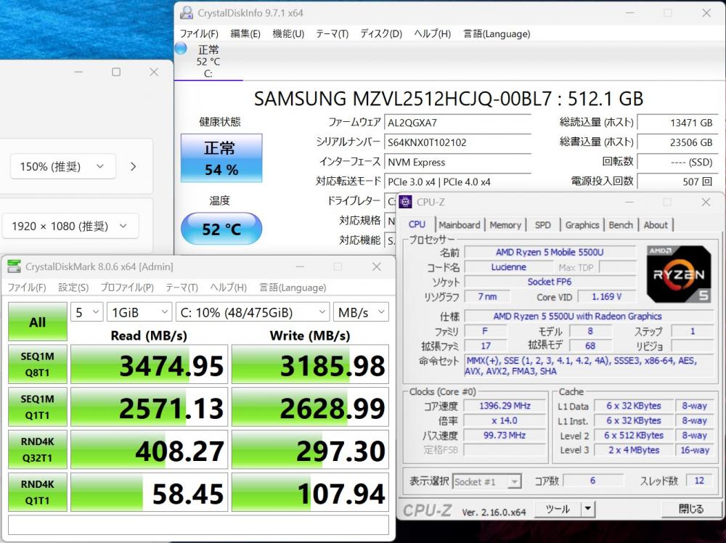This screenshot has height=543, width=726.
Task: Minimize the CrystalDiskMark window
Action: click(x=300, y=266)
